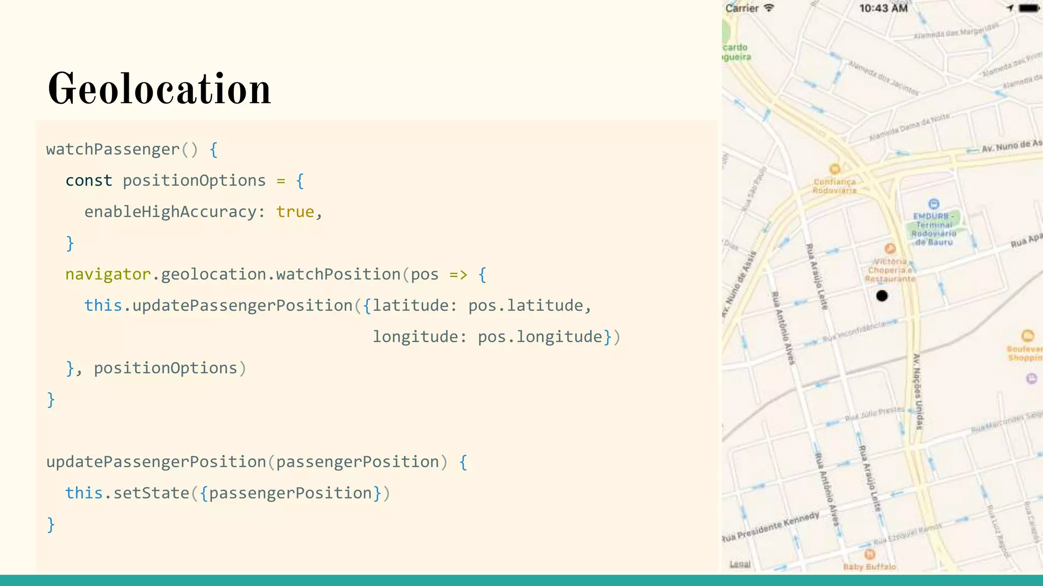The height and width of the screenshot is (586, 1043).
Task: Open the Legal link on map
Action: 740,564
